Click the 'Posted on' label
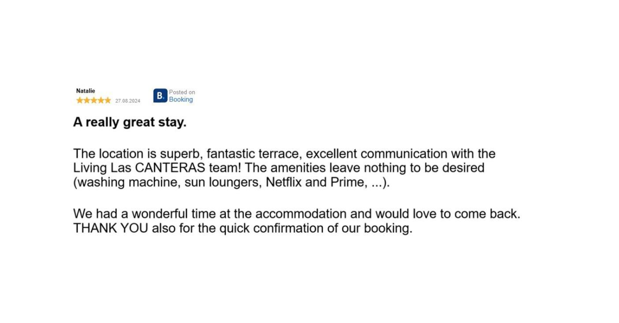This screenshot has width=619, height=323. coord(182,92)
